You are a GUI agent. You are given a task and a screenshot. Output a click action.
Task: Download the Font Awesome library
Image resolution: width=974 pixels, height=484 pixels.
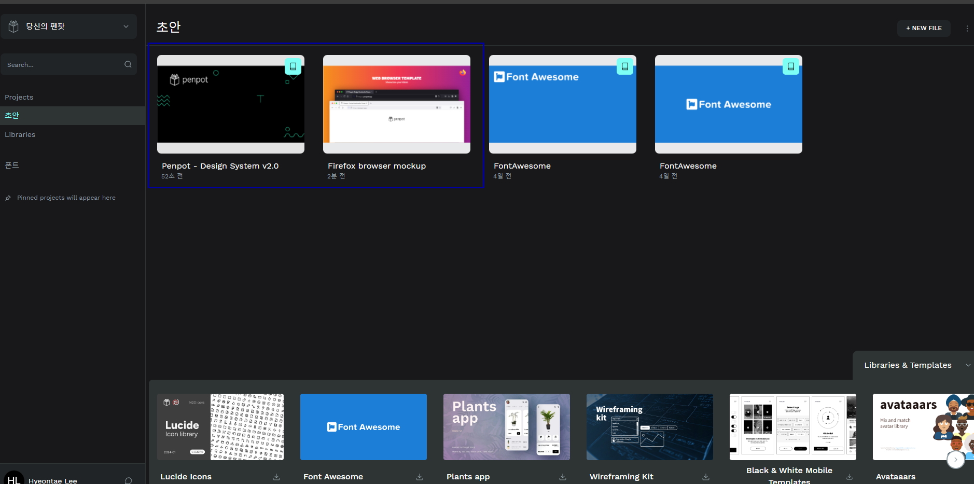point(420,477)
